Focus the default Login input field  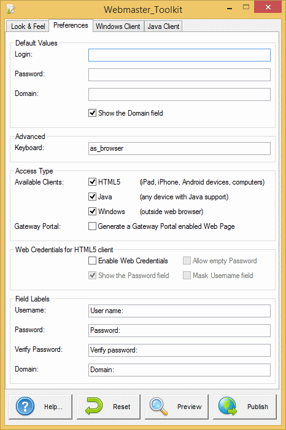coord(179,55)
